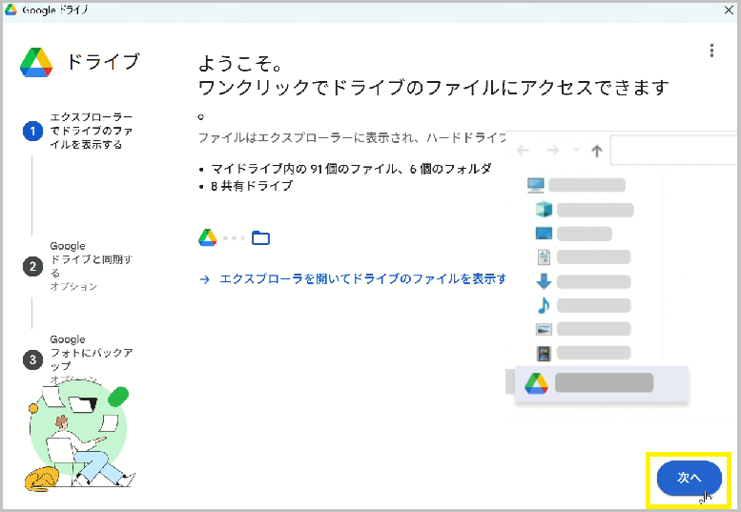Open the three-dot options menu
The width and height of the screenshot is (741, 512).
tap(711, 51)
